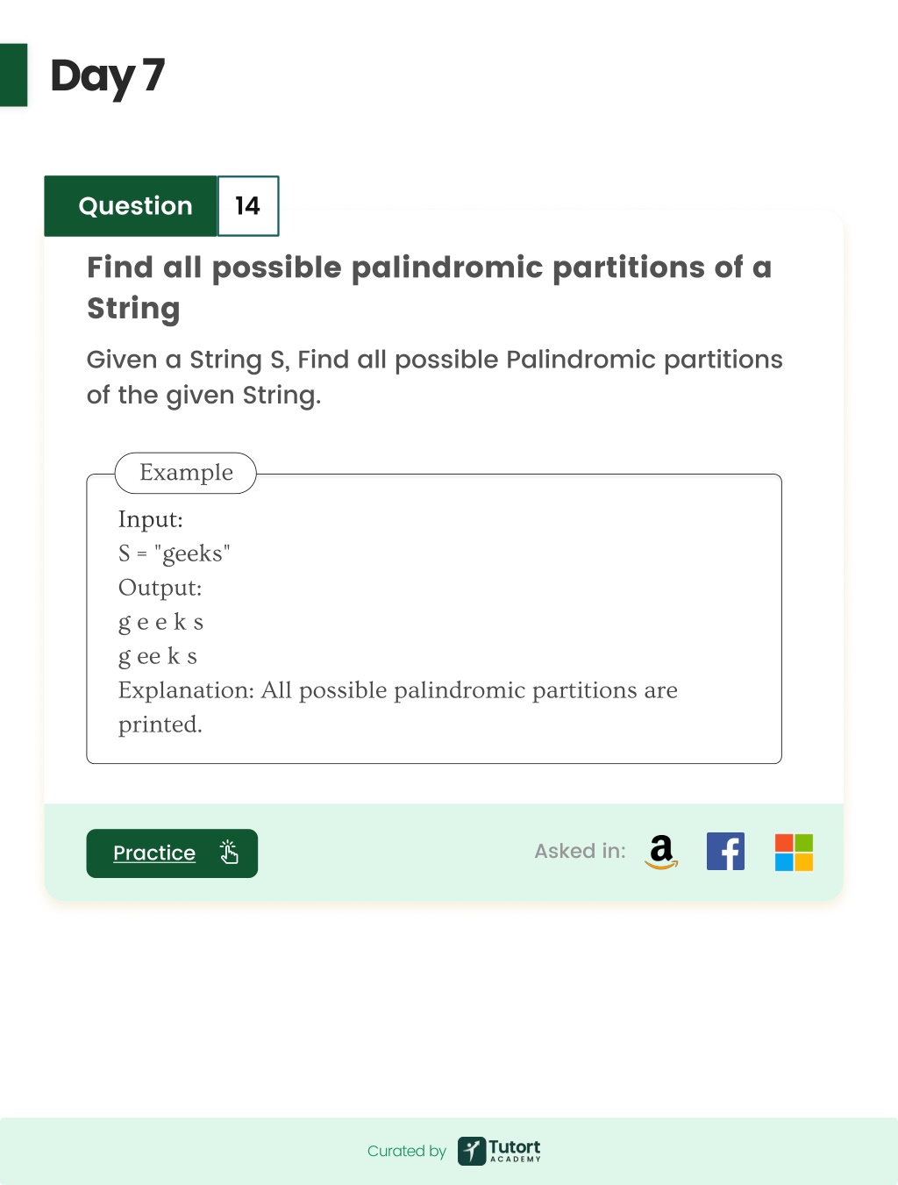898x1185 pixels.
Task: Click the problem description paragraph
Action: 434,377
